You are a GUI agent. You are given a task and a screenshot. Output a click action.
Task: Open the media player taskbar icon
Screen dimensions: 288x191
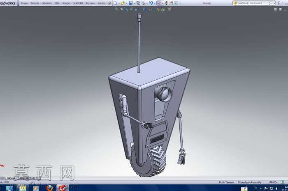36,188
